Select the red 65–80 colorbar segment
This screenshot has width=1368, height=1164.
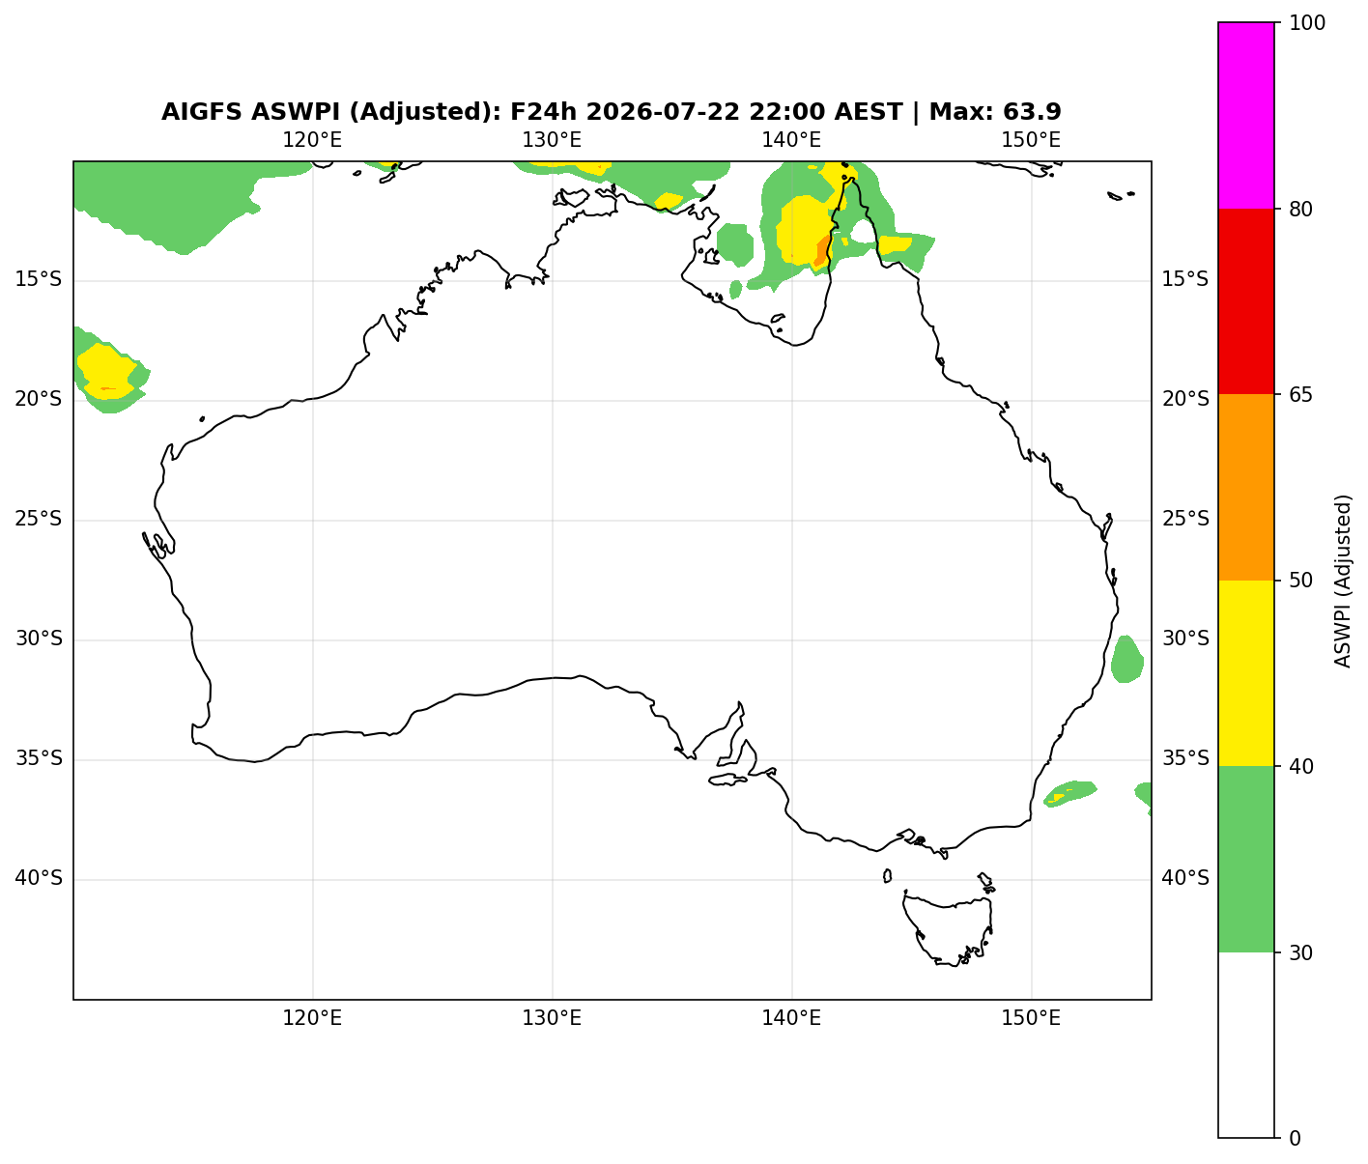point(1246,301)
